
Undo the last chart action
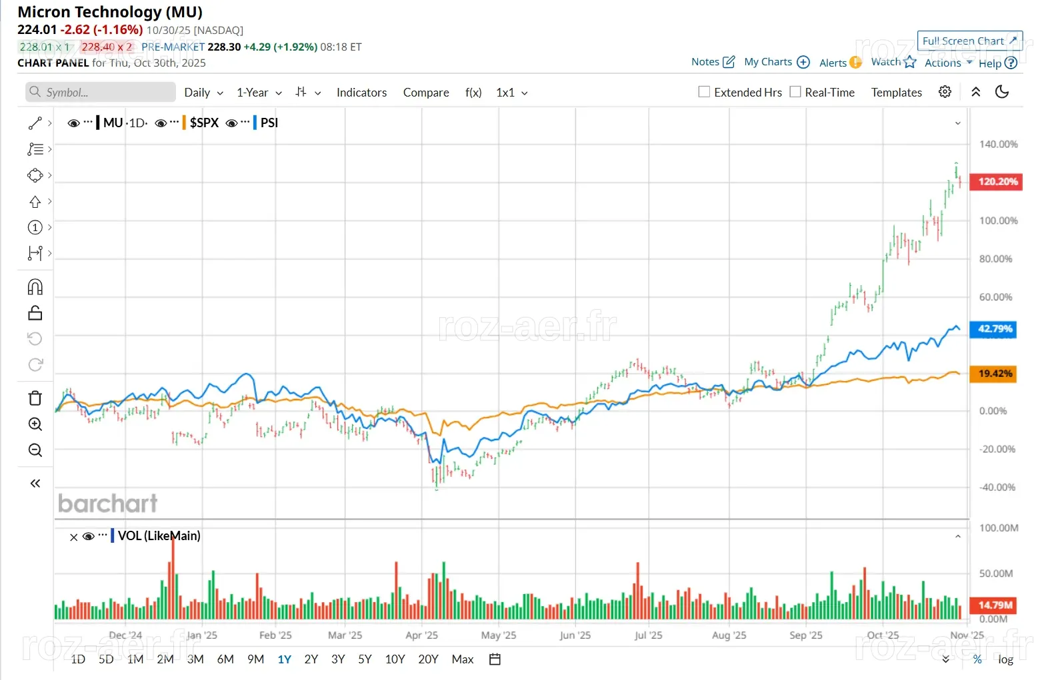click(35, 339)
